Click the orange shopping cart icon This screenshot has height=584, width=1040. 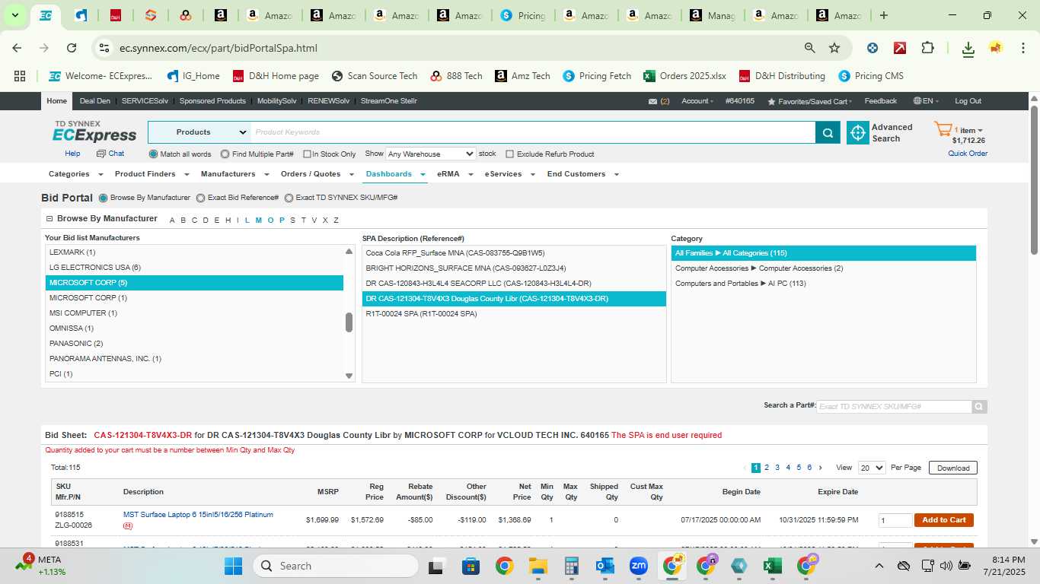(x=943, y=130)
